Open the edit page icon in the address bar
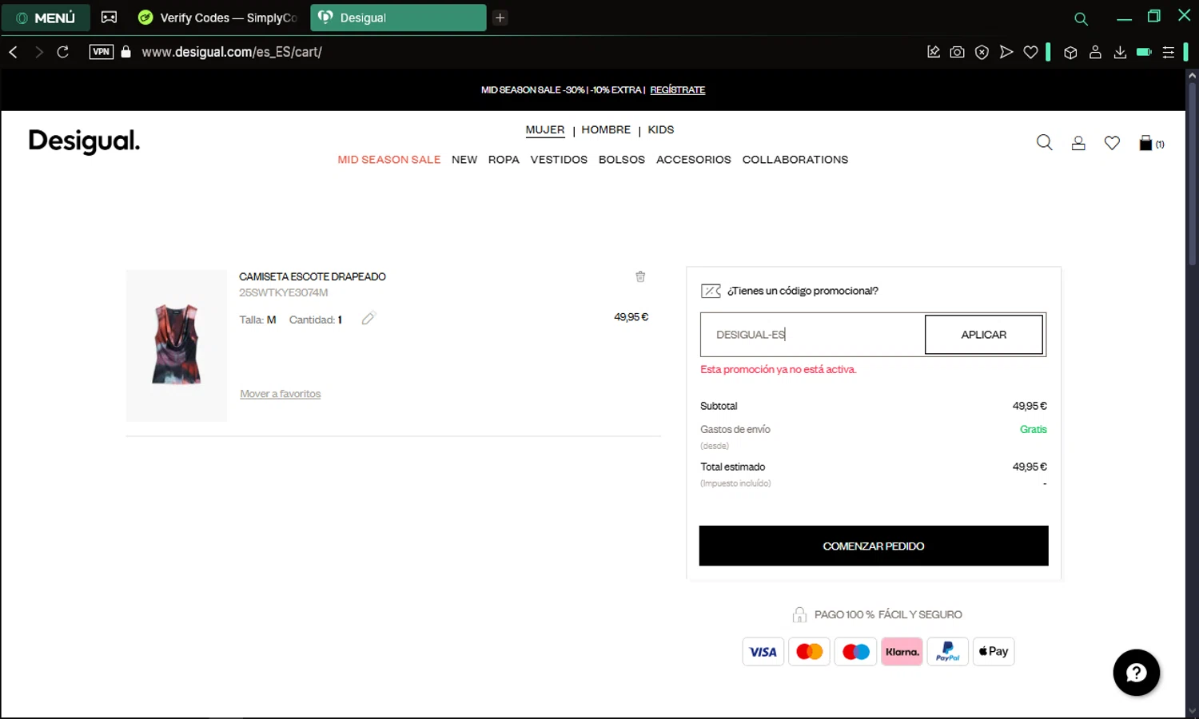Screen dimensions: 1199x719 [x=933, y=52]
